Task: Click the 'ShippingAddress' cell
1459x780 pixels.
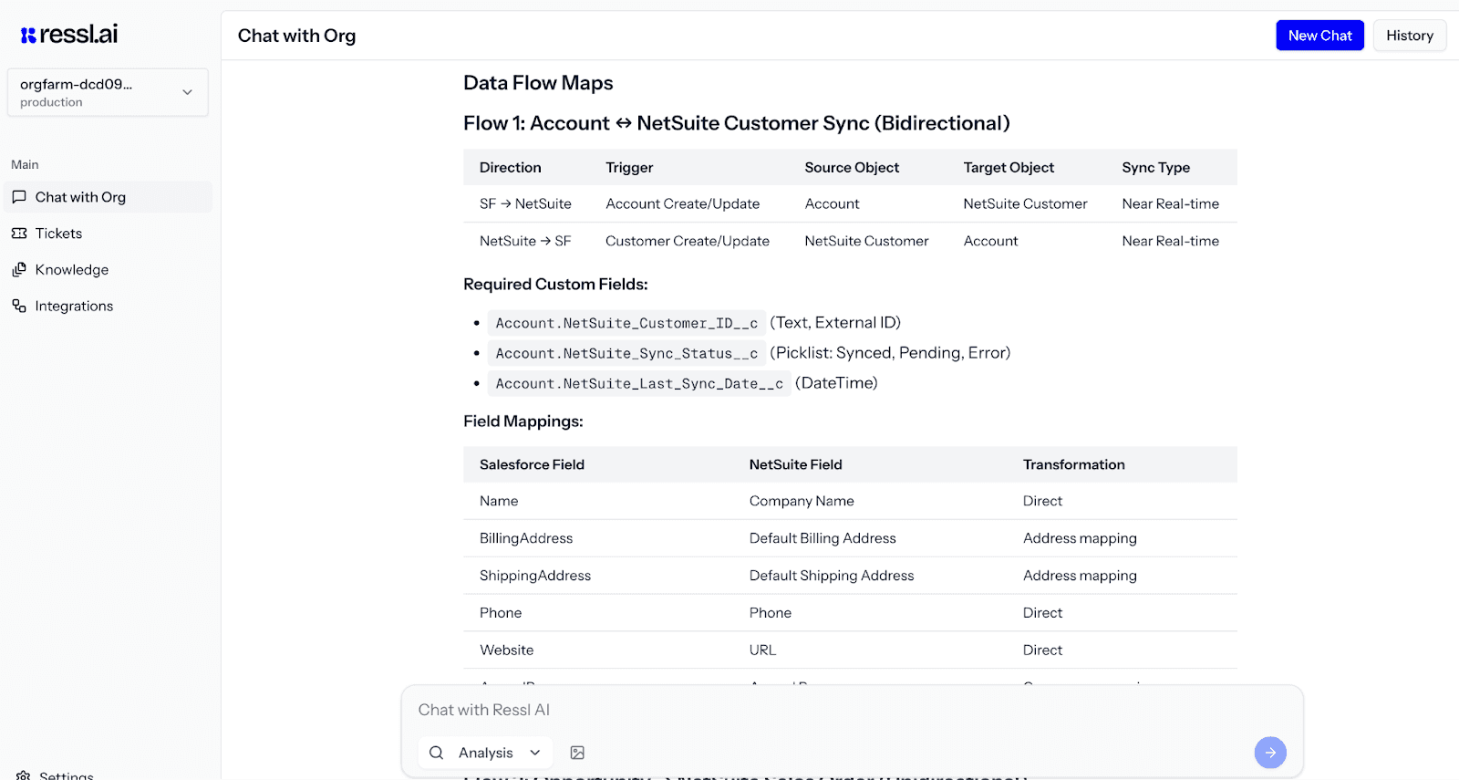Action: click(535, 576)
